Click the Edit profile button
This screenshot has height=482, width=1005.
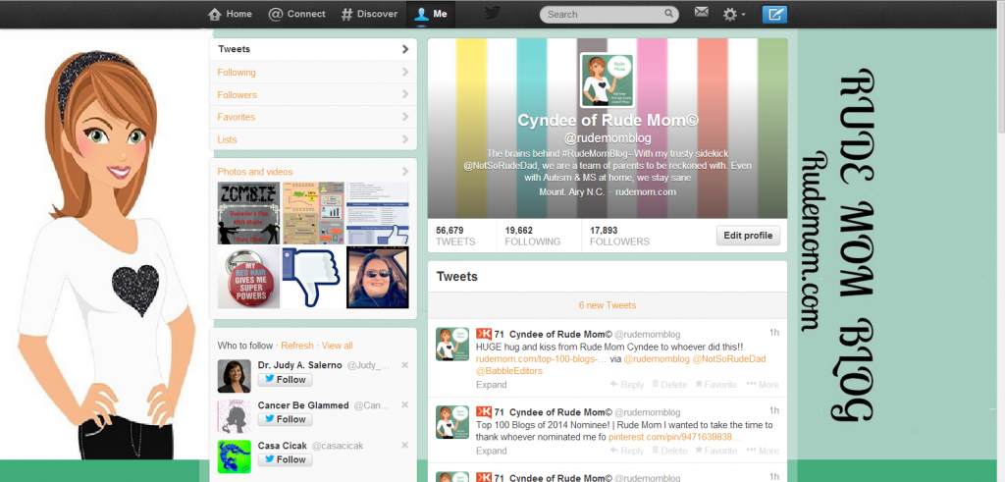click(748, 236)
